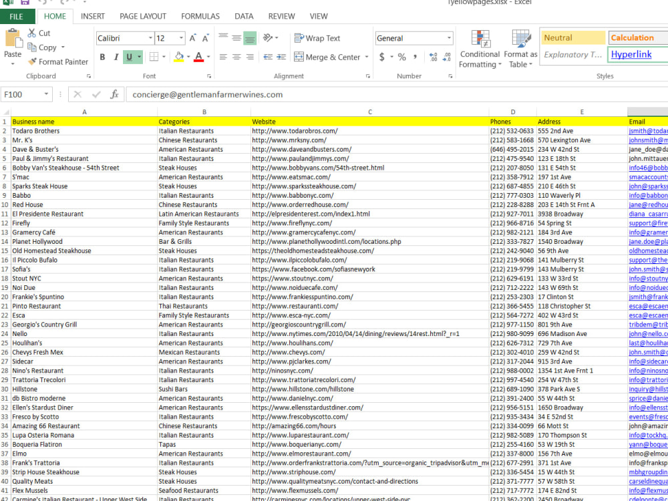This screenshot has height=501, width=668.
Task: Apply cell borders
Action: (154, 57)
